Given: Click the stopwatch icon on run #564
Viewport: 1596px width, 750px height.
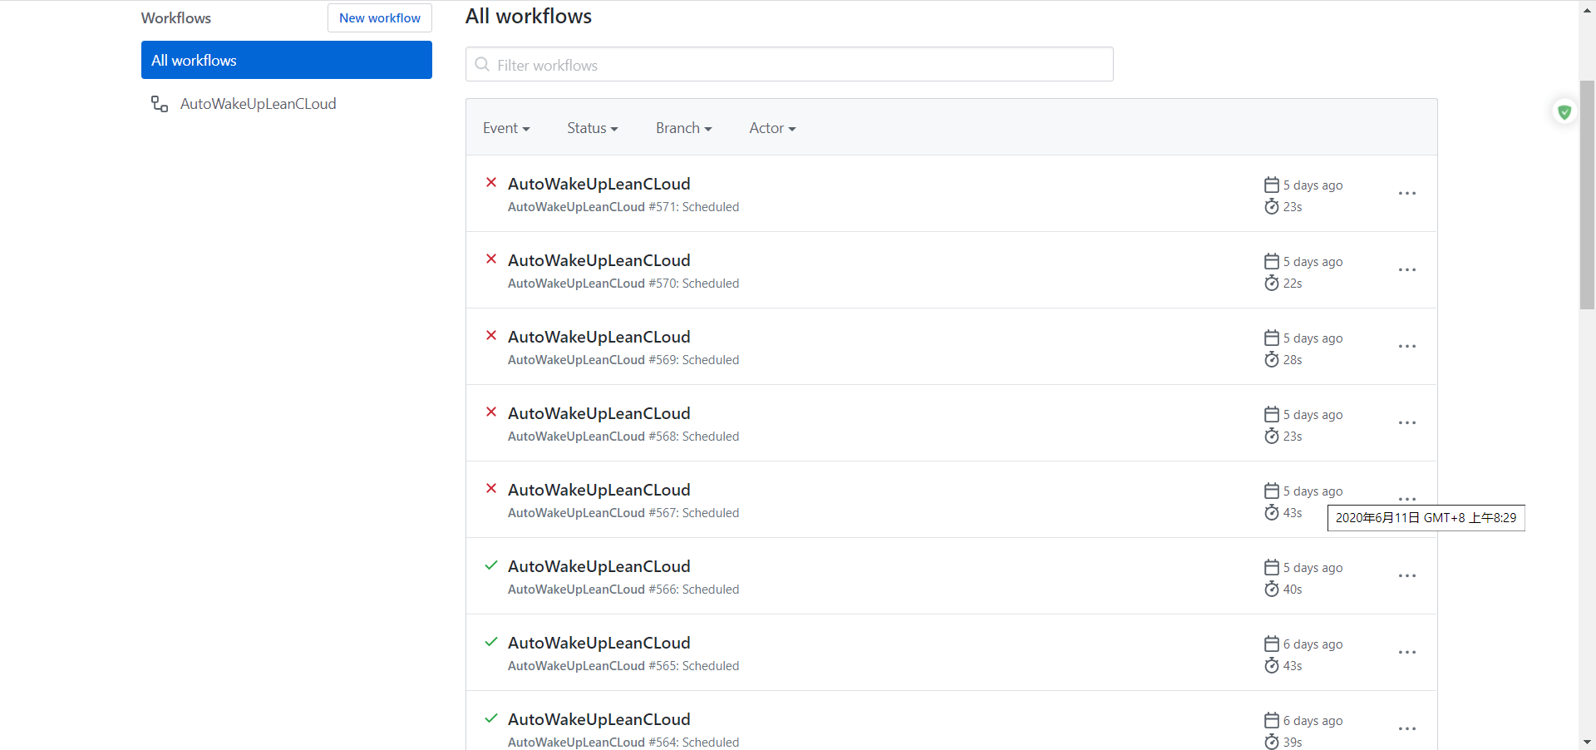Looking at the screenshot, I should click(x=1271, y=742).
